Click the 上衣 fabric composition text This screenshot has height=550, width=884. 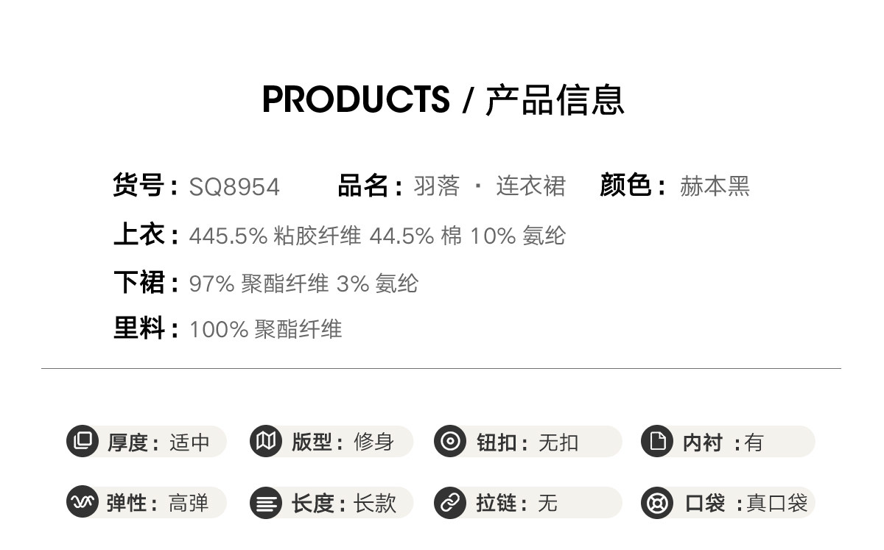point(377,236)
